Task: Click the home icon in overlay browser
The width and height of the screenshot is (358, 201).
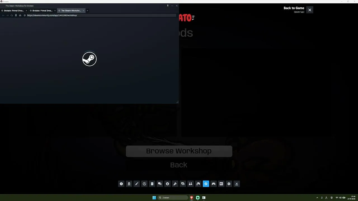Action: pyautogui.click(x=20, y=15)
